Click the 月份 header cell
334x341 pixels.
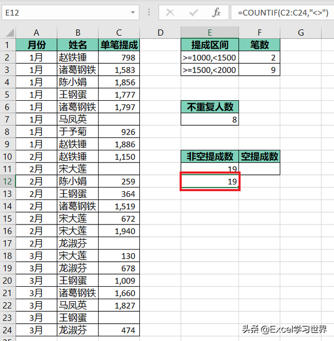click(37, 45)
